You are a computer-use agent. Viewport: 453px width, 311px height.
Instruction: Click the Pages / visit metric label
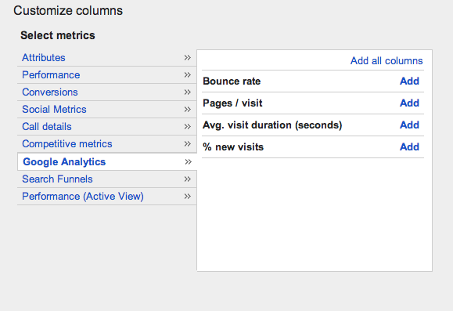pos(232,103)
